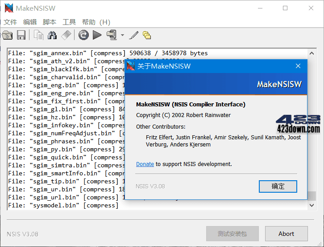Click the Clear Log eraser icon
The height and width of the screenshot is (247, 324).
point(66,35)
